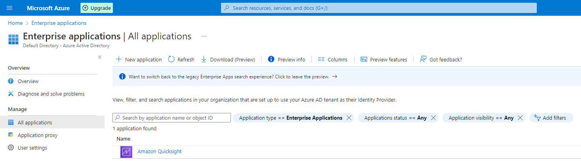Viewport: 581px width, 161px height.
Task: Click Download (Preview) in the toolbar
Action: point(228,59)
